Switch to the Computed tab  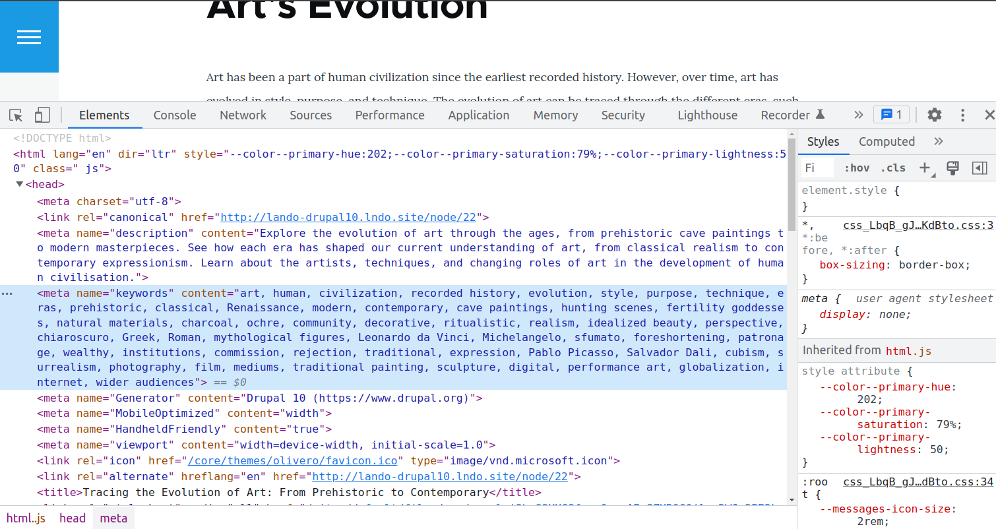coord(887,141)
